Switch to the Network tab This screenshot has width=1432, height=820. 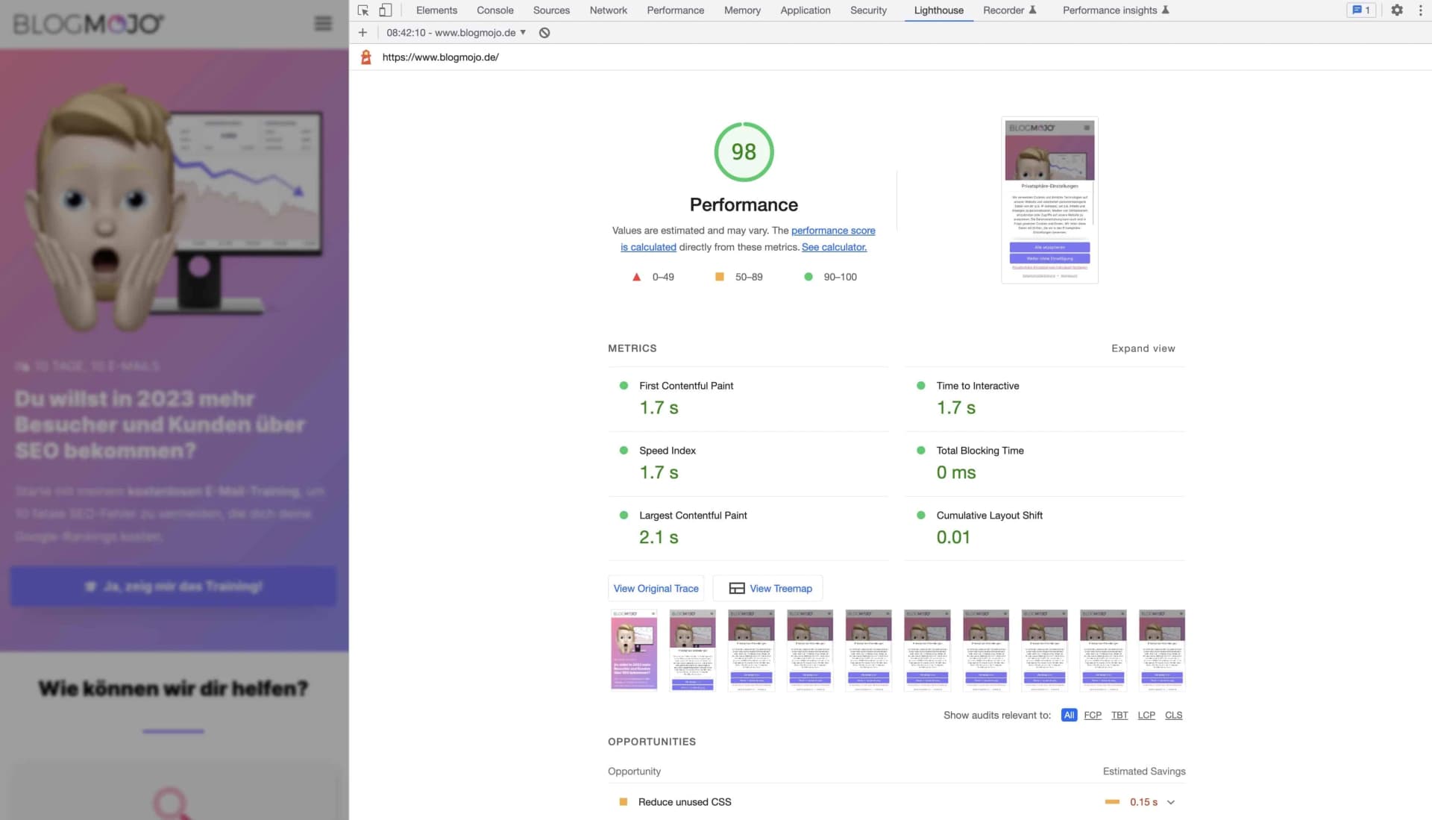(x=608, y=10)
